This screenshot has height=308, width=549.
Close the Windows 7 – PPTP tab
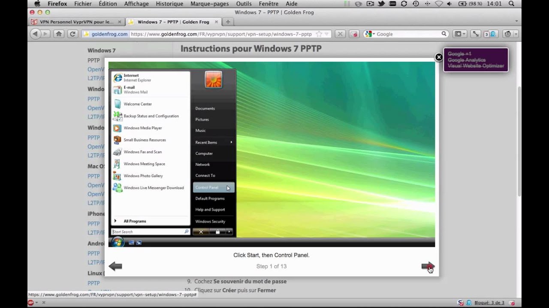[x=216, y=22]
